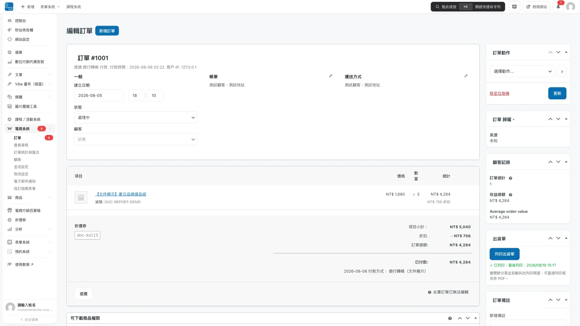Image resolution: width=580 pixels, height=326 pixels.
Task: Edit shipping address with pencil icon
Action: [466, 76]
